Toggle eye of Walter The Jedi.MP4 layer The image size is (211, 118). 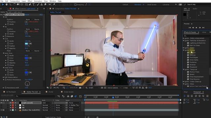(1, 110)
